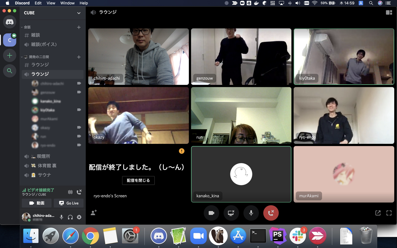
Task: Open user settings gear icon
Action: click(x=79, y=217)
